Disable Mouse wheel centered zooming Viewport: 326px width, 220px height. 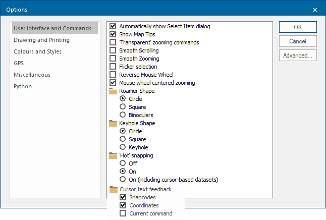point(113,83)
